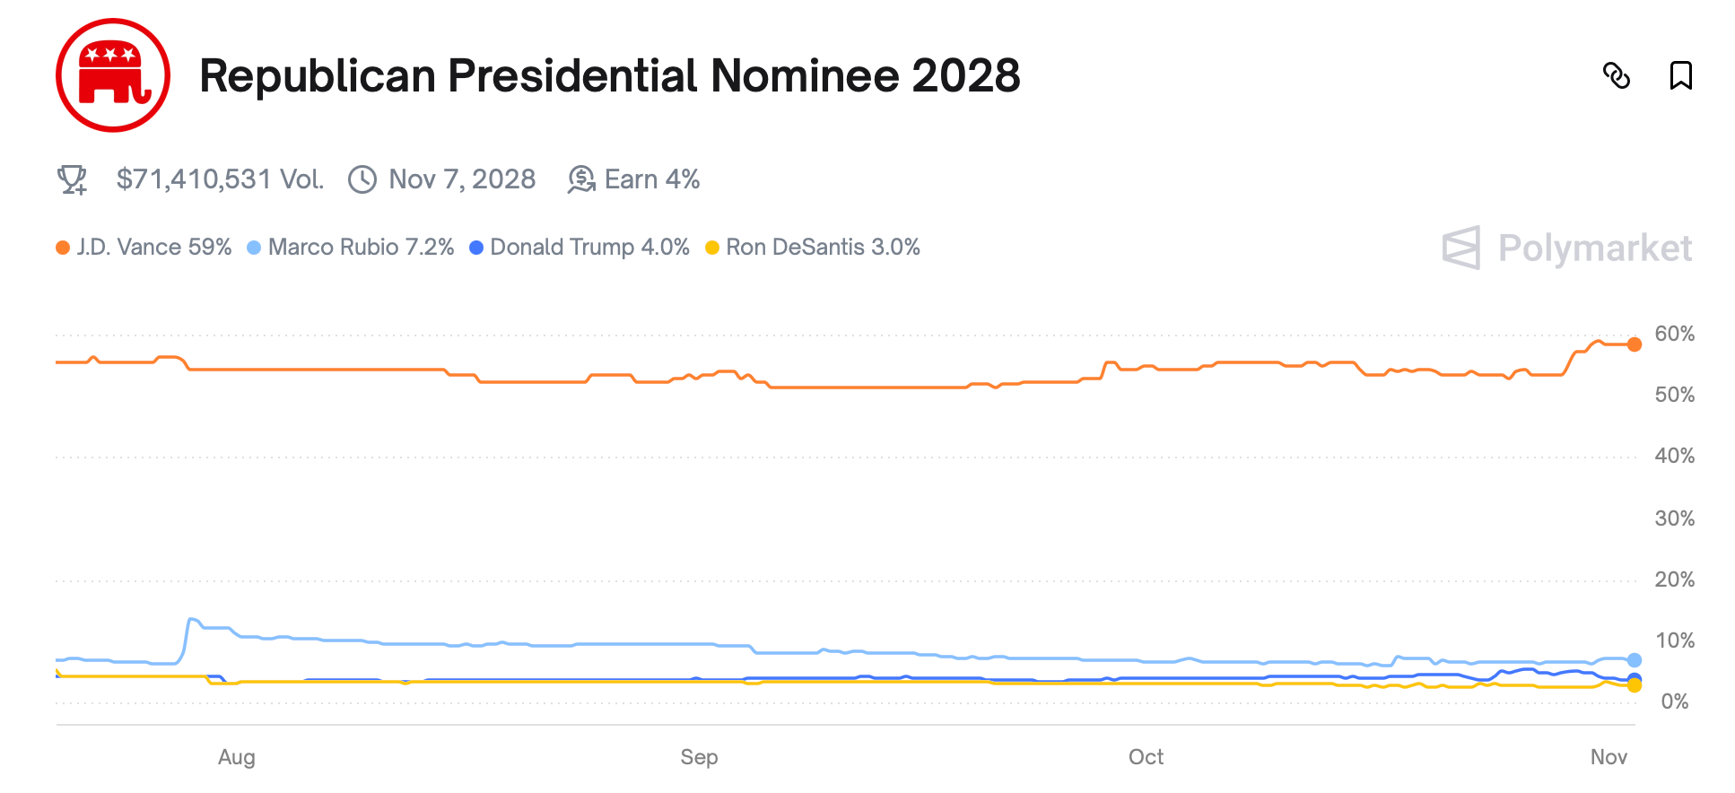Click the clock icon next to Nov 7, 2028
This screenshot has height=793, width=1735.
click(x=362, y=179)
